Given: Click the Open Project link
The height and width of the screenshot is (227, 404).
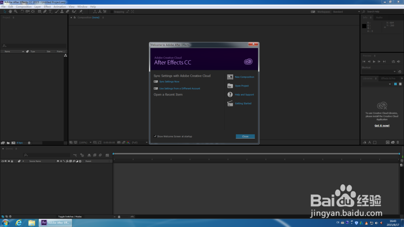Looking at the screenshot, I should 242,85.
